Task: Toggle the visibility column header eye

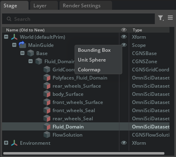Action: pyautogui.click(x=124, y=30)
